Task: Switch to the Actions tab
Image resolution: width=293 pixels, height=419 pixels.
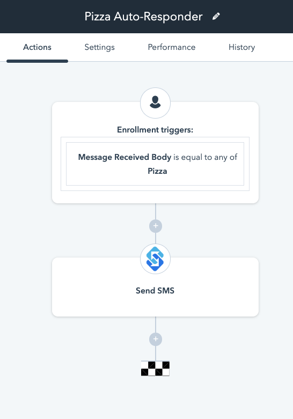Action: 37,47
